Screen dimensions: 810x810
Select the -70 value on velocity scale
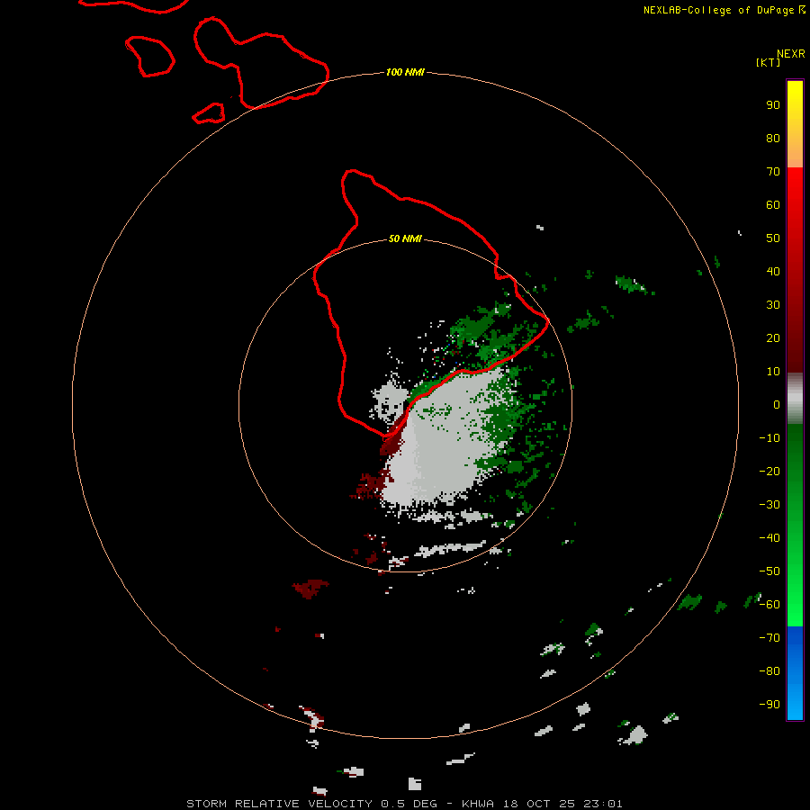(x=769, y=637)
